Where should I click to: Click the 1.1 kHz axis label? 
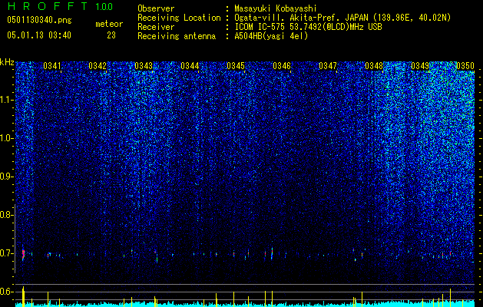[6, 100]
